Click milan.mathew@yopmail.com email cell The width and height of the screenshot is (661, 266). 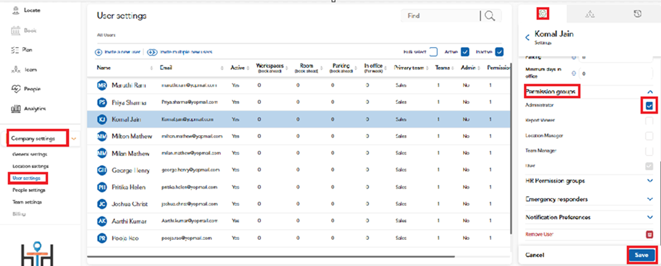[x=191, y=153]
